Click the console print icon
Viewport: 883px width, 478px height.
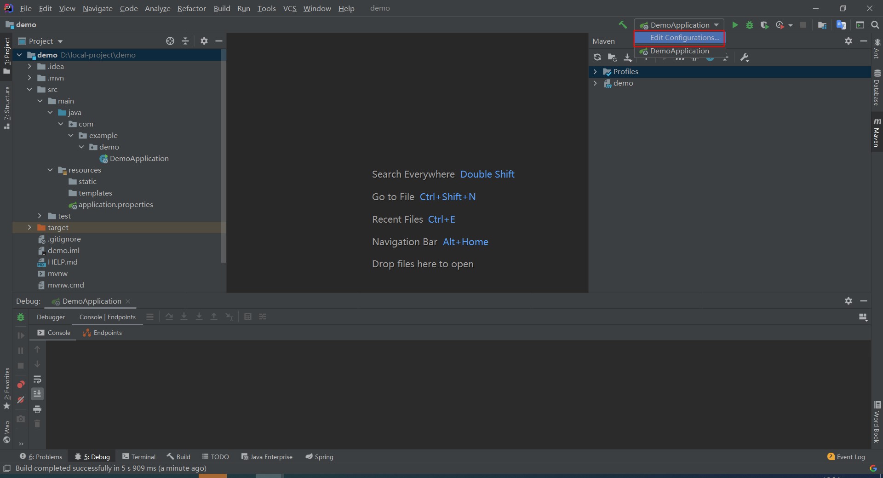[x=37, y=409]
